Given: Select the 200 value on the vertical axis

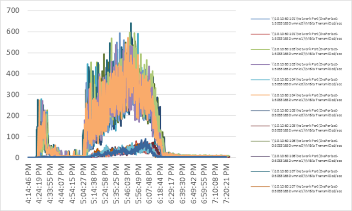Looking at the screenshot, I should click(x=13, y=115).
